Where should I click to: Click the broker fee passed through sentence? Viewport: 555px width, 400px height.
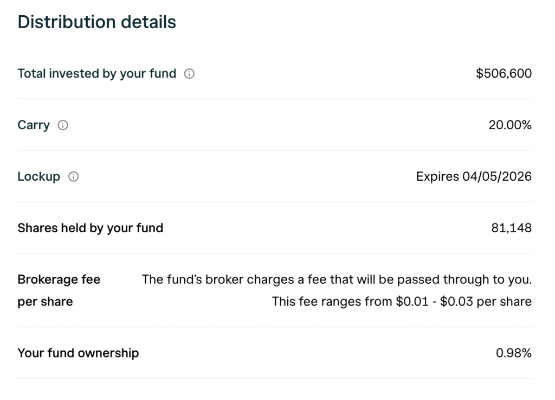pyautogui.click(x=337, y=280)
